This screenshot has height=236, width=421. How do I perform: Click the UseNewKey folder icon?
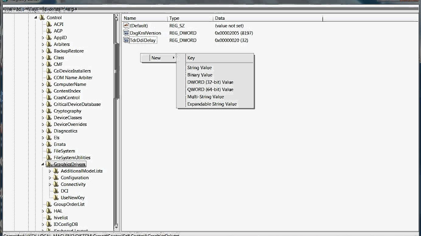(56, 198)
